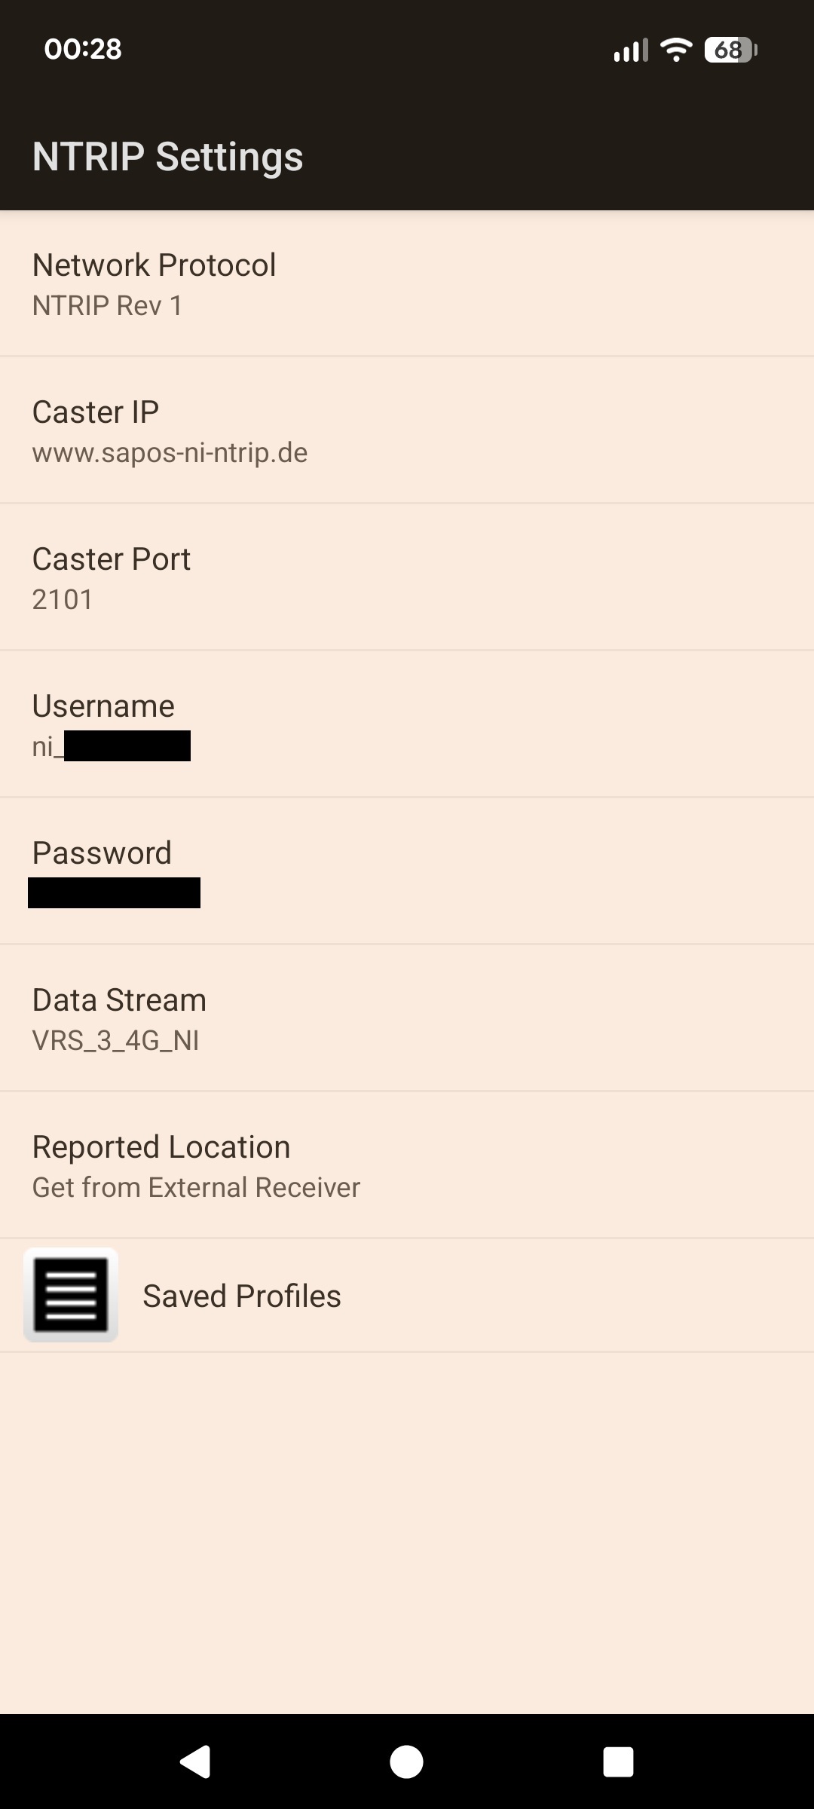This screenshot has height=1809, width=814.
Task: Open the Saved Profiles list icon
Action: click(71, 1295)
